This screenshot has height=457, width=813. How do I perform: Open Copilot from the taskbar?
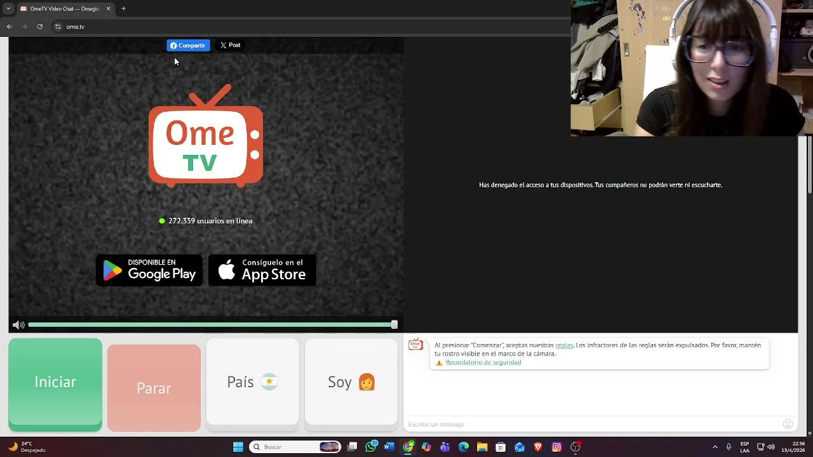pyautogui.click(x=426, y=447)
